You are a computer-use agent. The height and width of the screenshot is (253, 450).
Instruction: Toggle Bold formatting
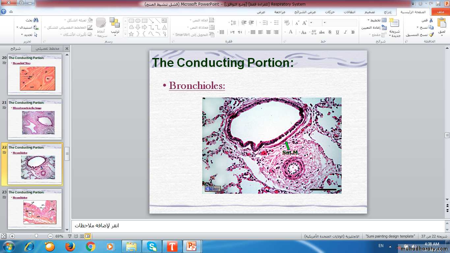tap(353, 32)
